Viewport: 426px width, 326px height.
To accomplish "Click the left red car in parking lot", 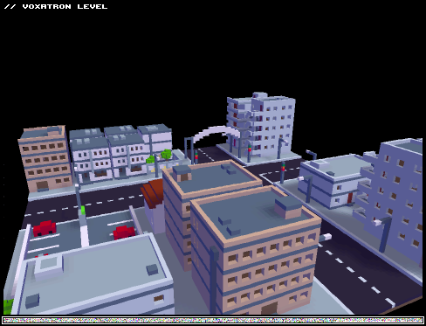I will (x=45, y=228).
